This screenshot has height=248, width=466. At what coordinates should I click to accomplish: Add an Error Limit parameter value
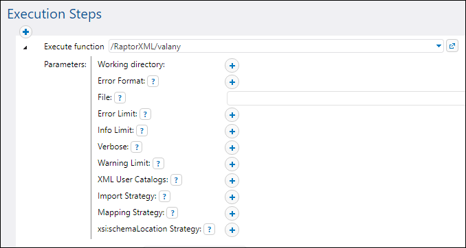tap(232, 115)
